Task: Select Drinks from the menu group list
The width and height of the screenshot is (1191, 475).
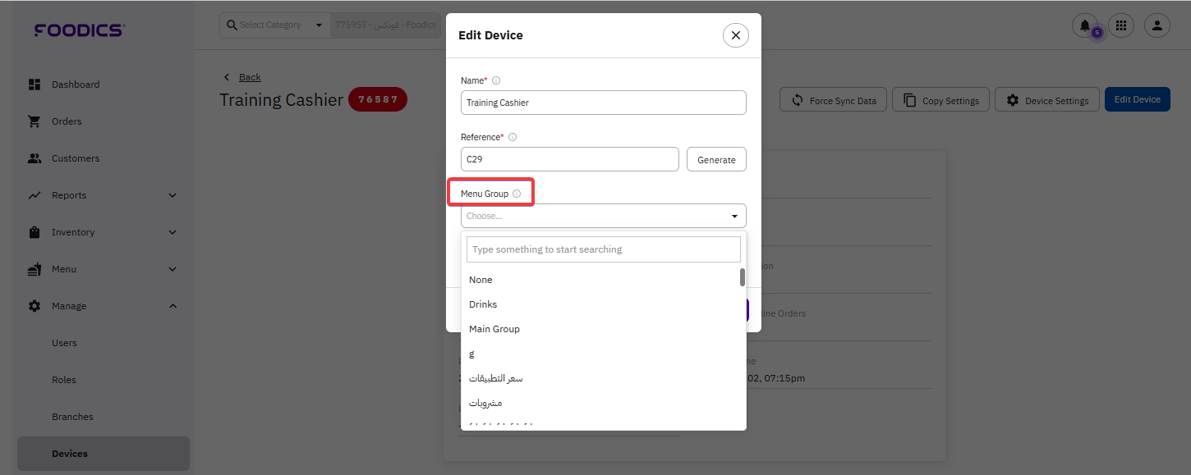Action: 483,304
